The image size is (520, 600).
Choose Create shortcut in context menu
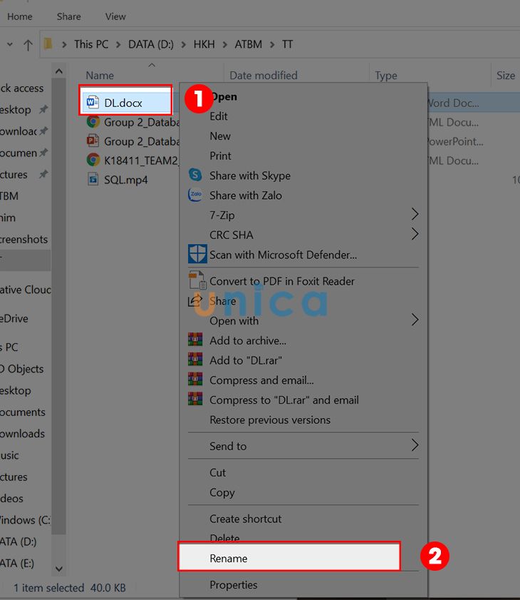[303, 519]
